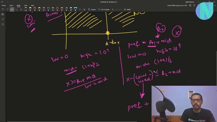Show navigation notebooks pane icon
The image size is (217, 122).
3,14
